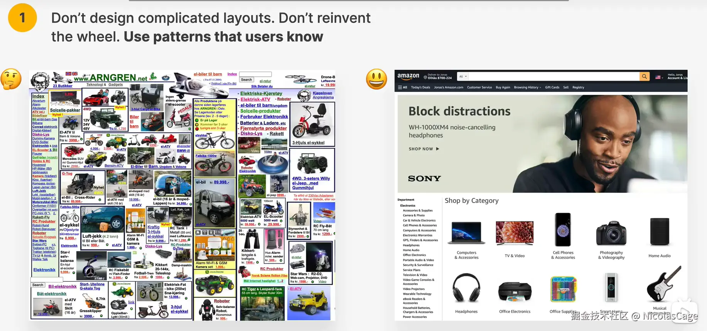Click the 3-Hjuls el-sykkel product image

click(x=312, y=122)
